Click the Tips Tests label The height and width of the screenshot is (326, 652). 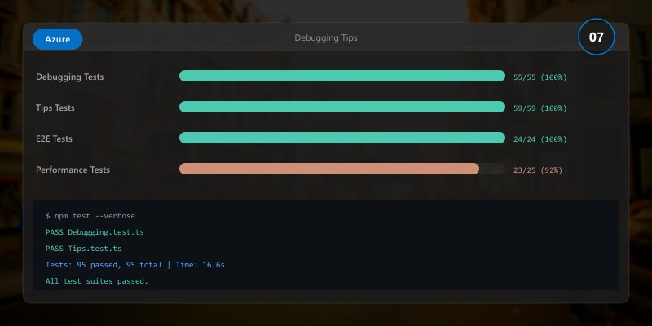[55, 108]
